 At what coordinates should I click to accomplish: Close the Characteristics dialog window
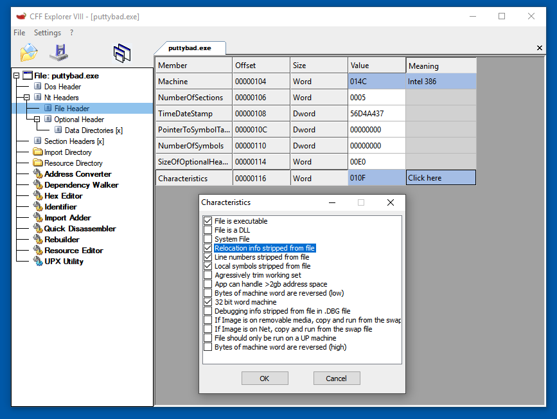coord(391,202)
